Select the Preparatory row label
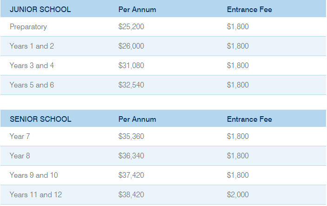This screenshot has height=206, width=327. point(28,27)
